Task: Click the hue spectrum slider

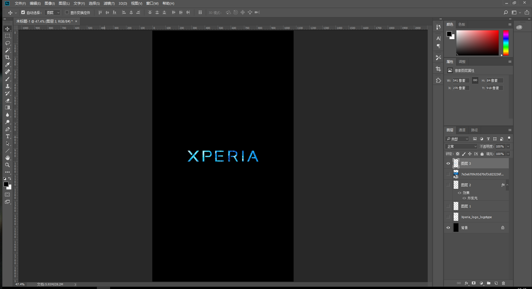Action: 506,43
